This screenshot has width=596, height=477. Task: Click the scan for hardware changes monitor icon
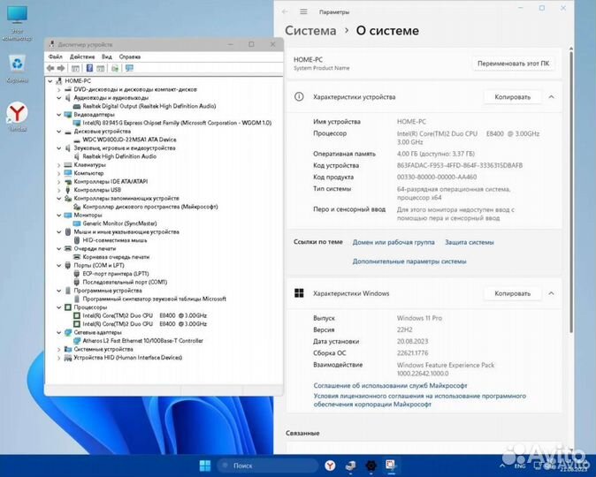click(129, 68)
